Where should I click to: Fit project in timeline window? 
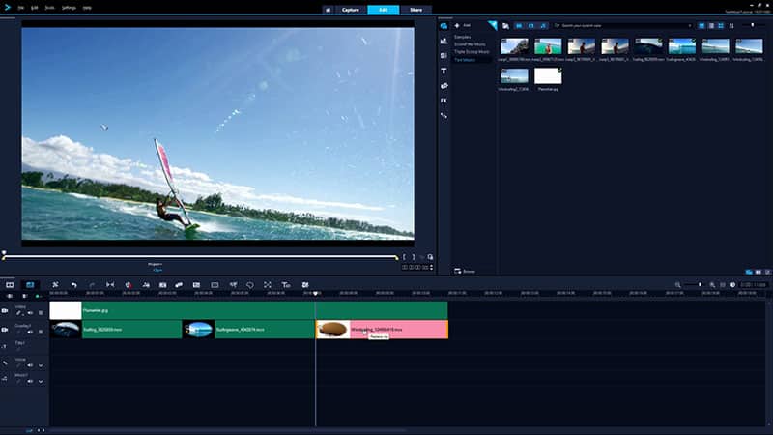click(x=722, y=285)
